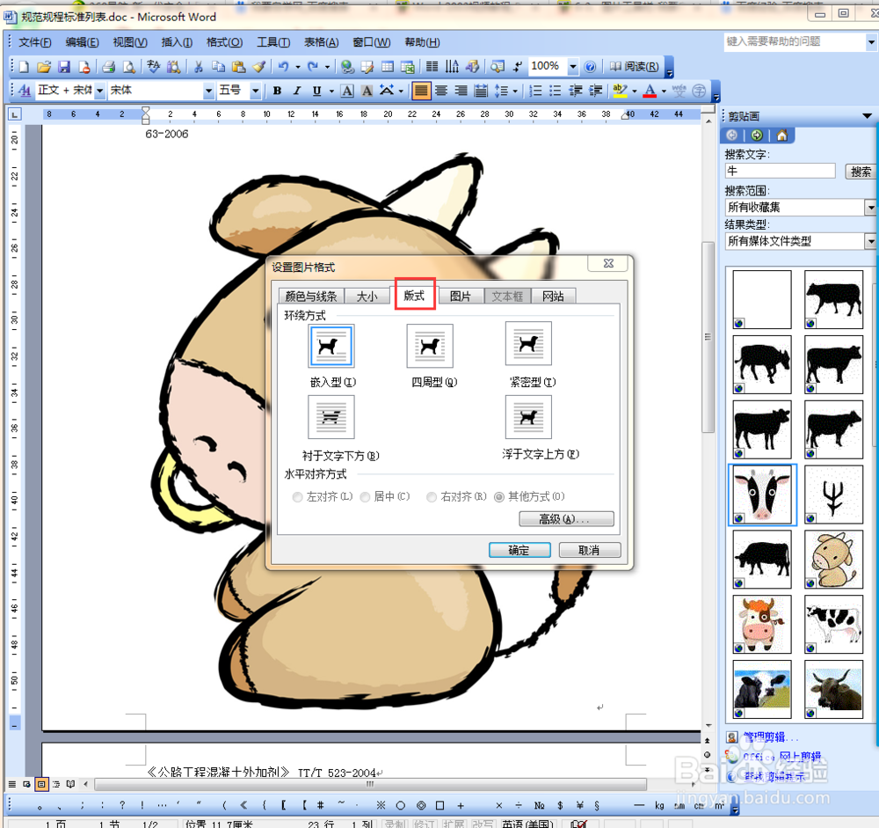Image resolution: width=879 pixels, height=828 pixels.
Task: Click the Copy icon in the toolbar
Action: coord(218,67)
